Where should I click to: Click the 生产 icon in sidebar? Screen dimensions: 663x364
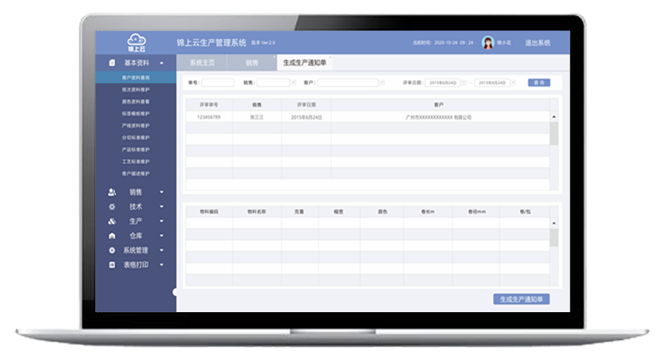tap(111, 221)
